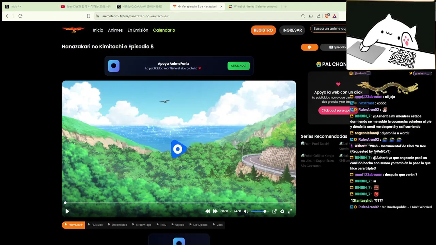Play the video with bottom-left play button

pos(67,211)
